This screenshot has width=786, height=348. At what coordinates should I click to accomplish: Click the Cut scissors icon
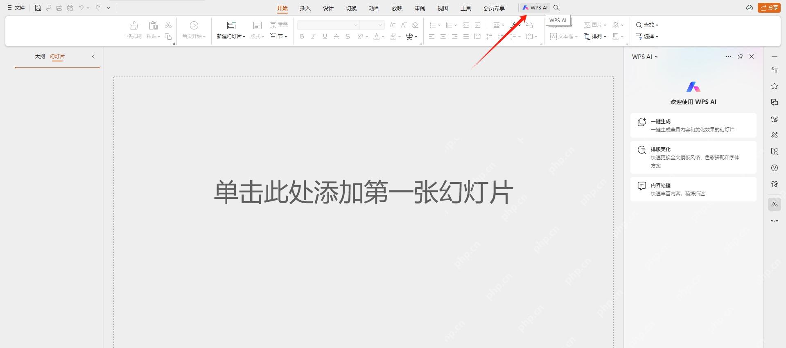click(168, 25)
